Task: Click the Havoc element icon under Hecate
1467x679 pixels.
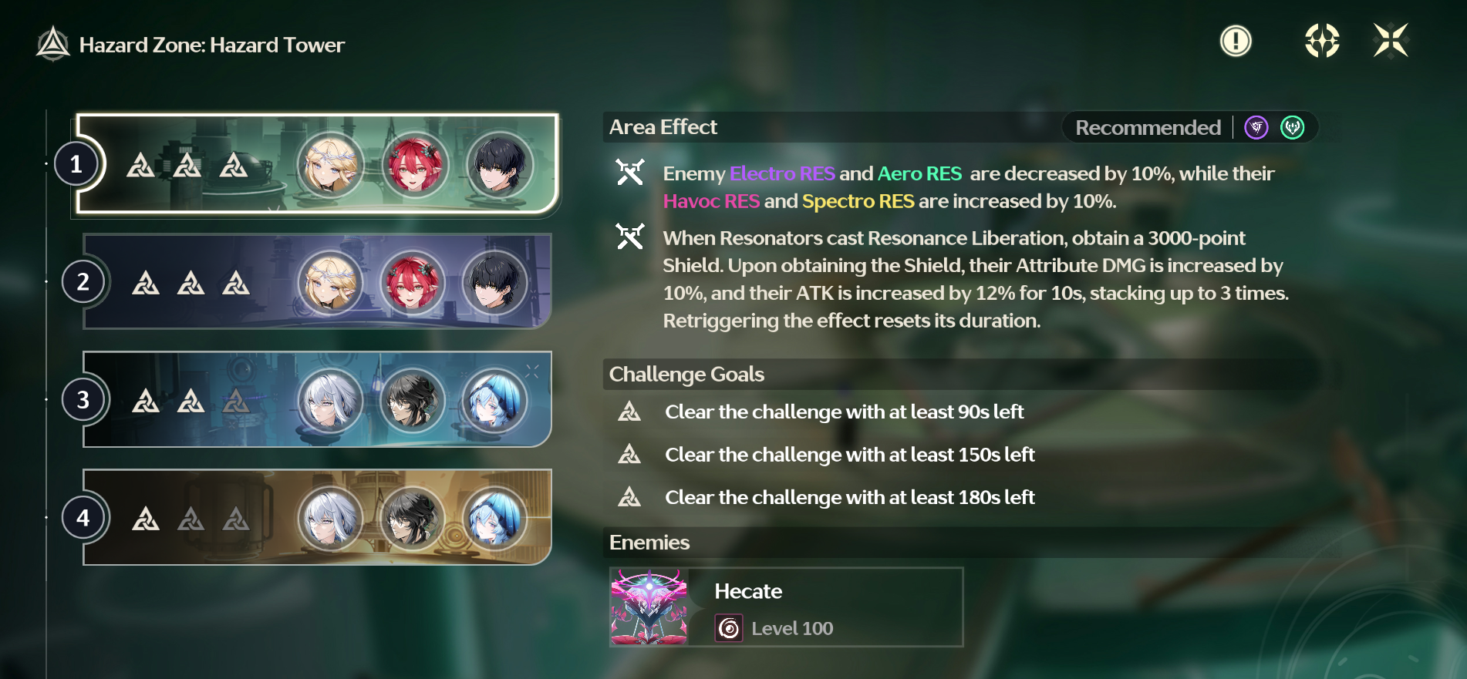Action: pos(729,628)
